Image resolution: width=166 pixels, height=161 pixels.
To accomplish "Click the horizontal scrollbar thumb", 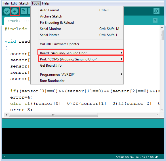I will pyautogui.click(x=53, y=115).
